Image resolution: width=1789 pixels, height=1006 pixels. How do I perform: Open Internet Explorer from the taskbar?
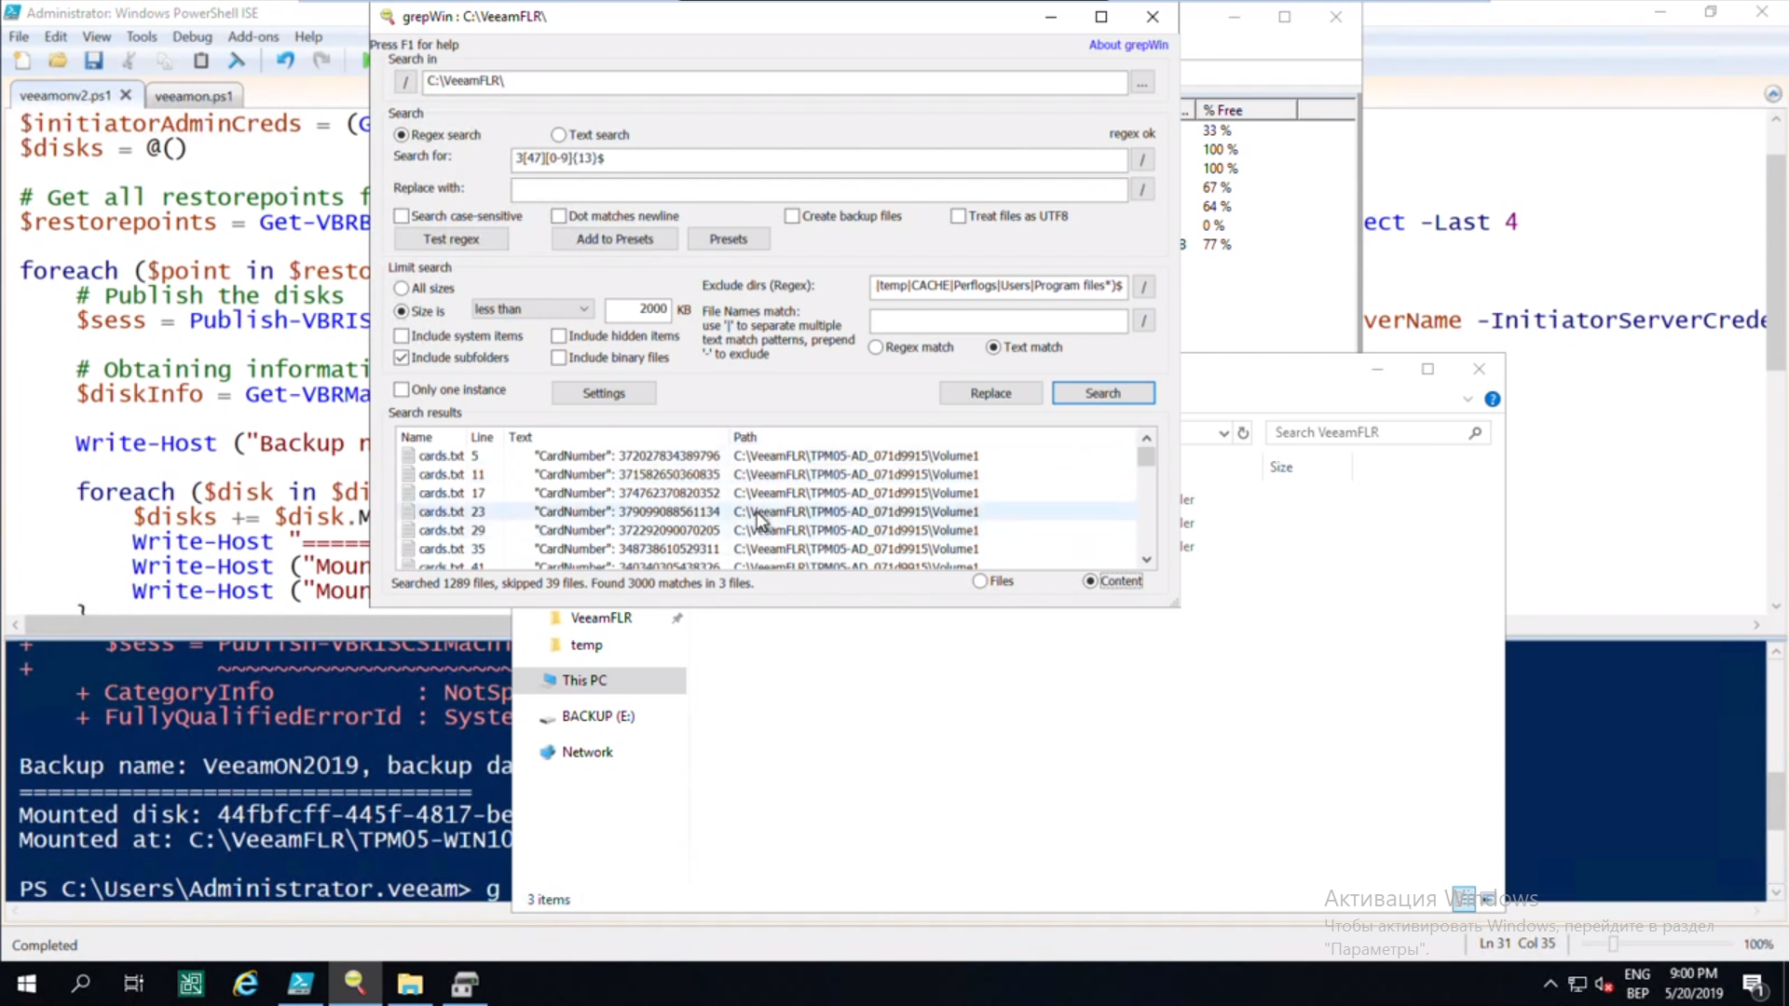tap(245, 984)
